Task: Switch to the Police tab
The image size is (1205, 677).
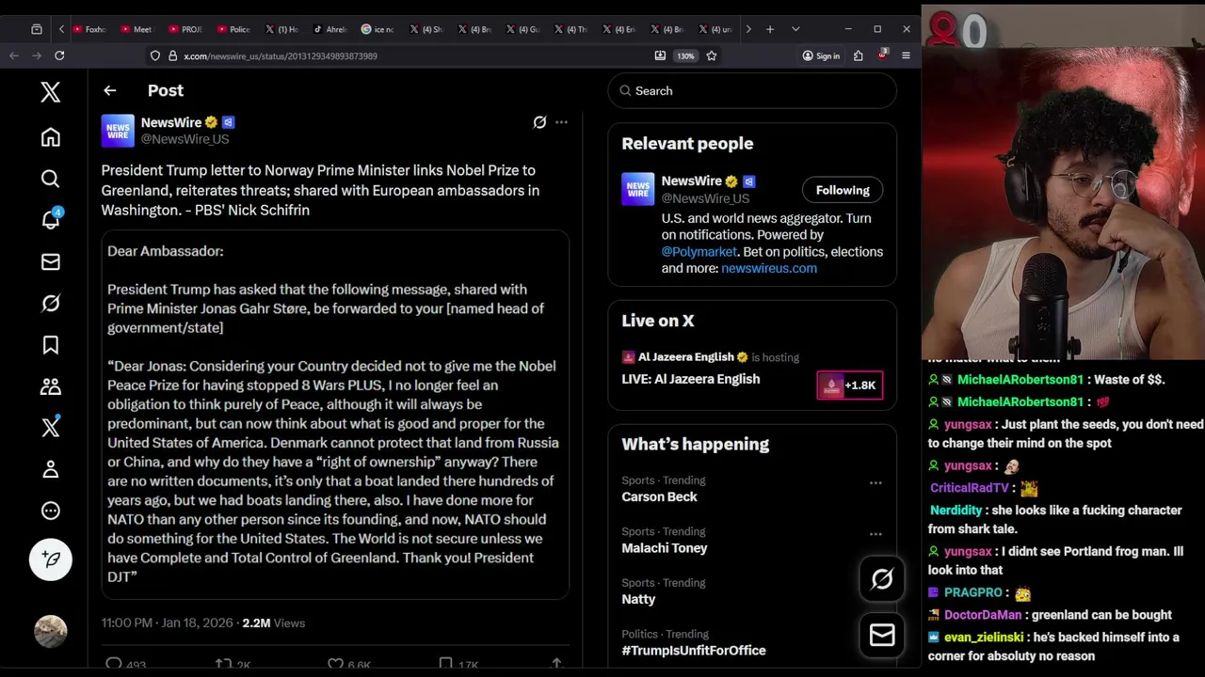Action: tap(233, 29)
